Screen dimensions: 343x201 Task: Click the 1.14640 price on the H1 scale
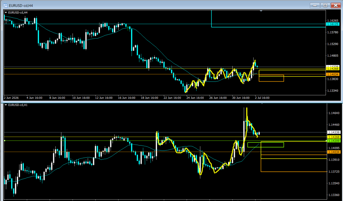click(334, 113)
